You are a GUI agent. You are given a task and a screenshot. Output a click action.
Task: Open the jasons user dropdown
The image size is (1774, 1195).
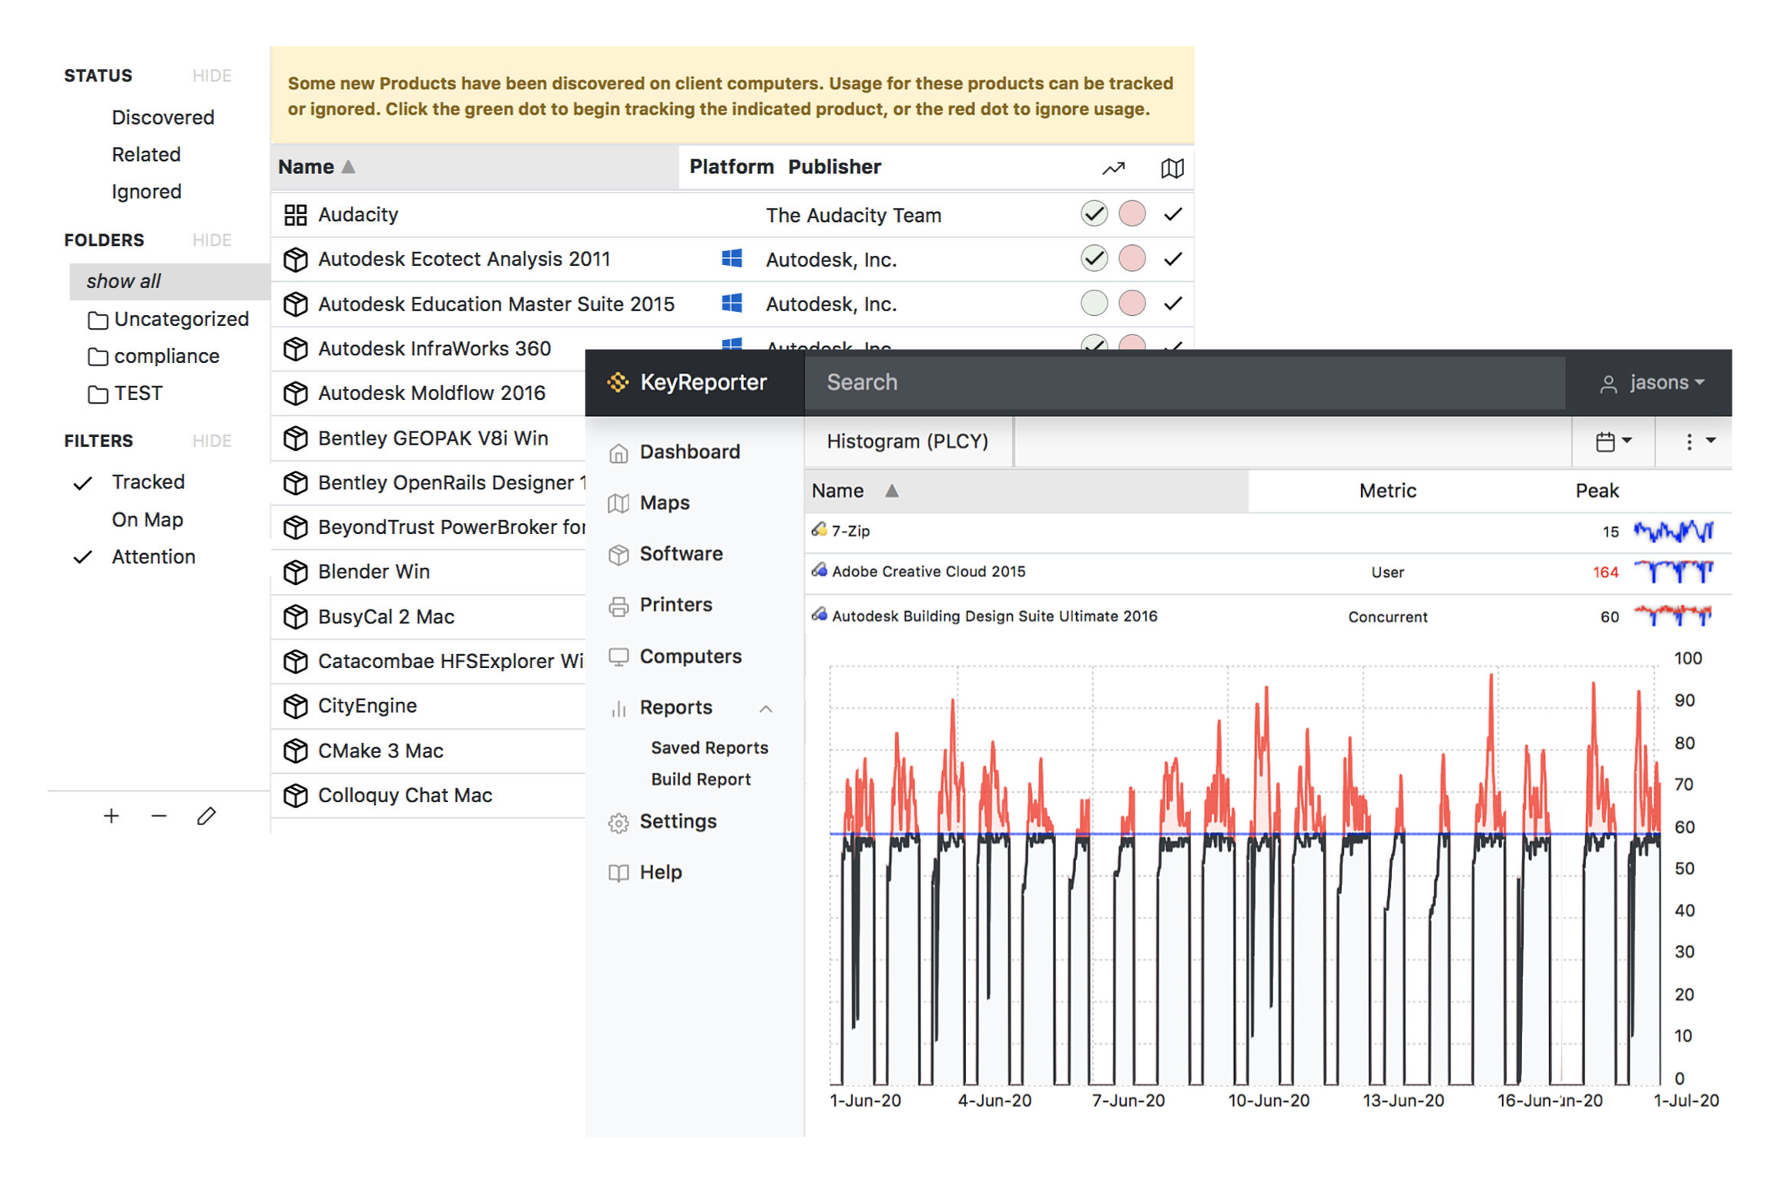tap(1652, 383)
